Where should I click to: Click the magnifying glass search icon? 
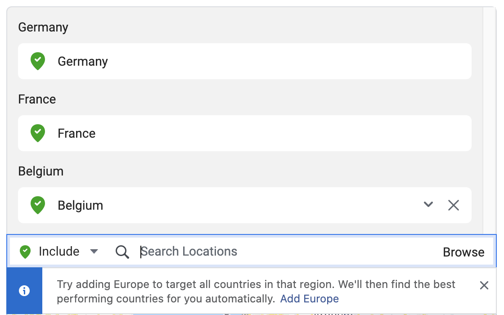122,252
